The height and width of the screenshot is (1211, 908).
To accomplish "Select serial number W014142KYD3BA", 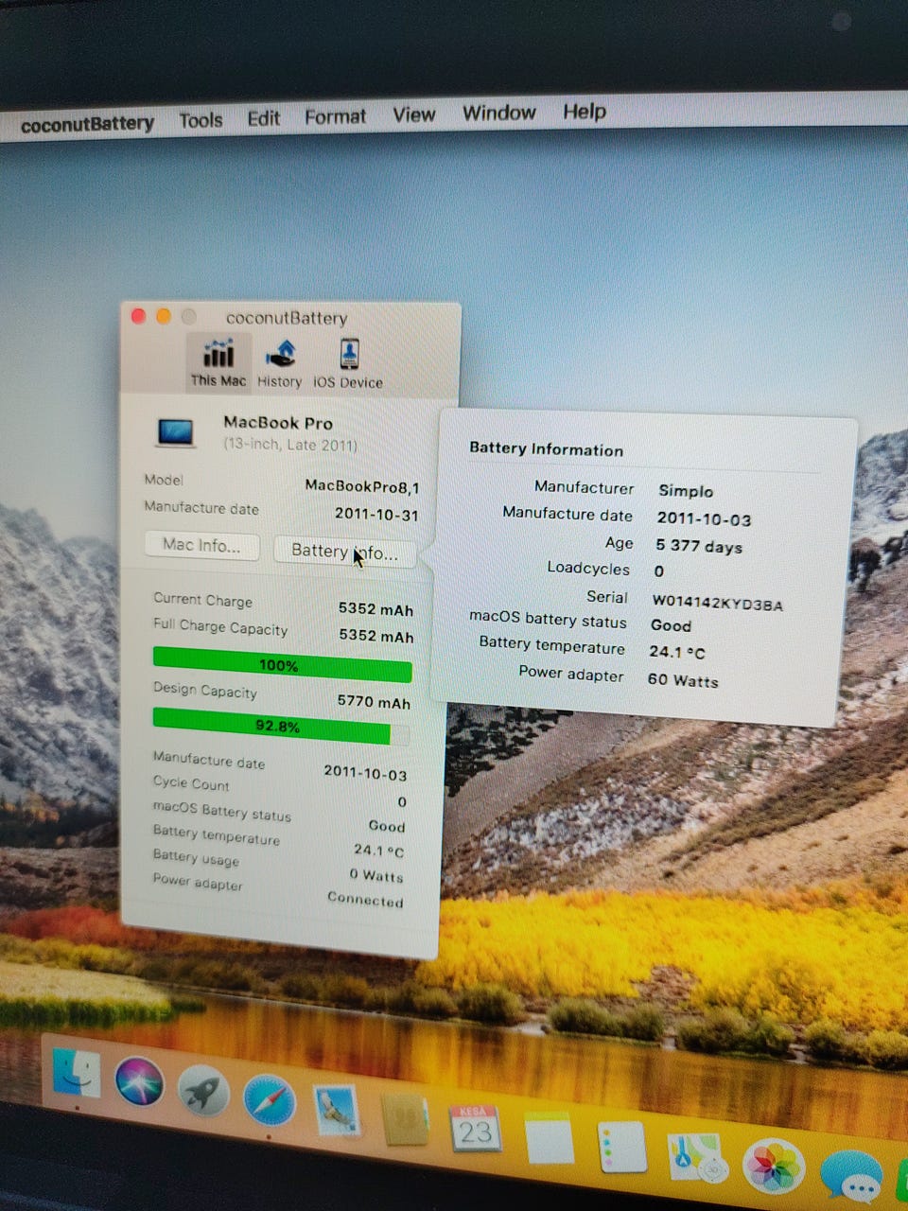I will [718, 605].
